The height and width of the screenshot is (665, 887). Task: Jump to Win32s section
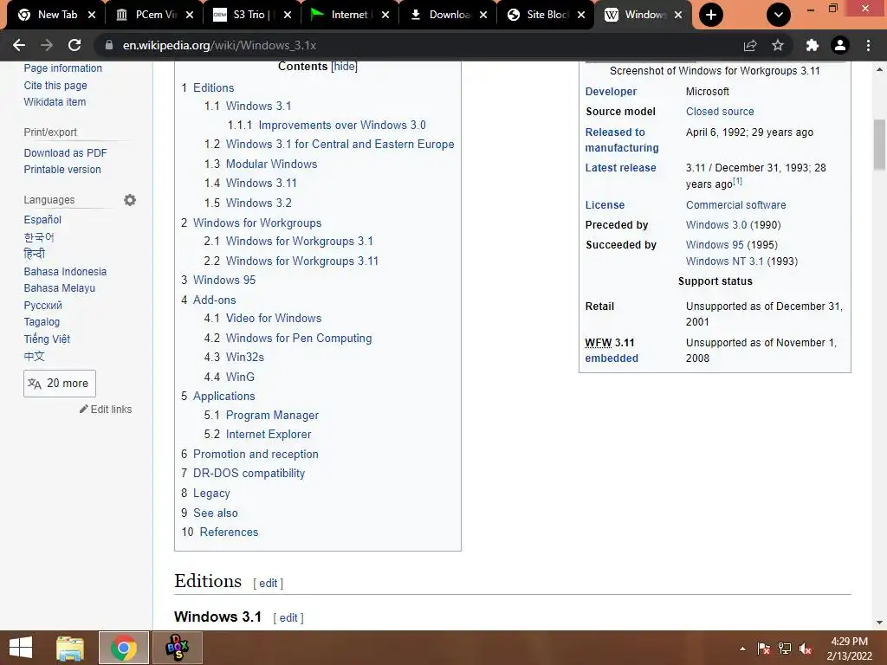click(x=245, y=358)
